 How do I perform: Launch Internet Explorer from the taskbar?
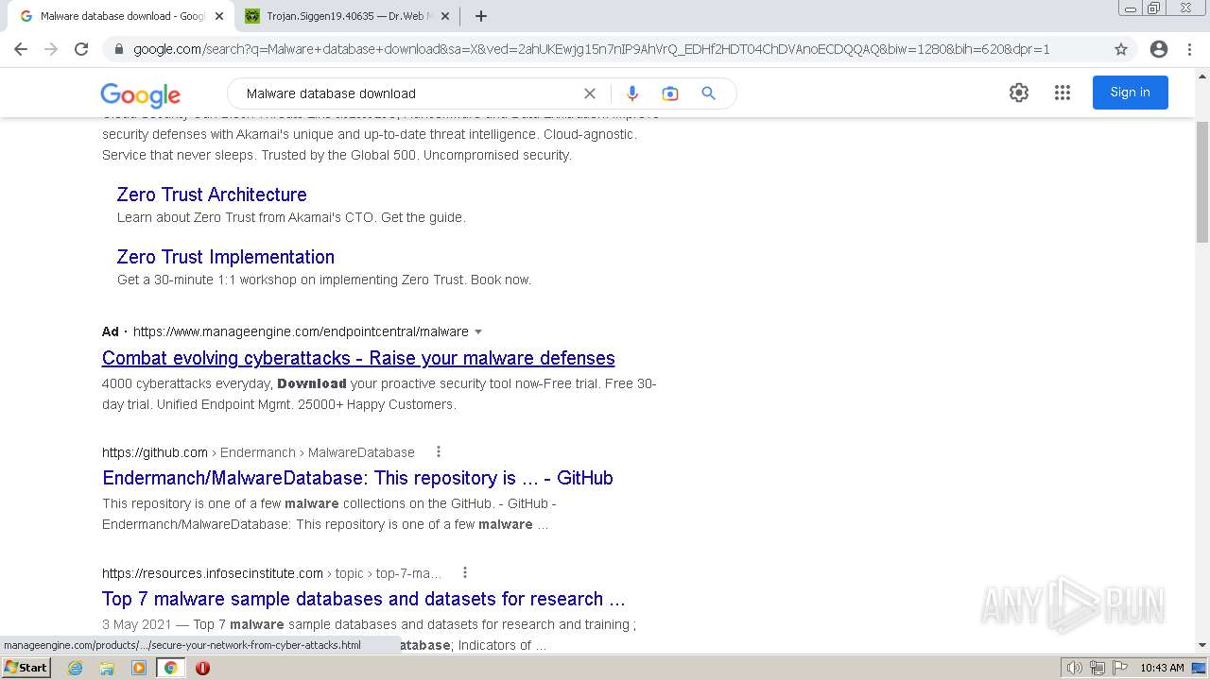[75, 668]
